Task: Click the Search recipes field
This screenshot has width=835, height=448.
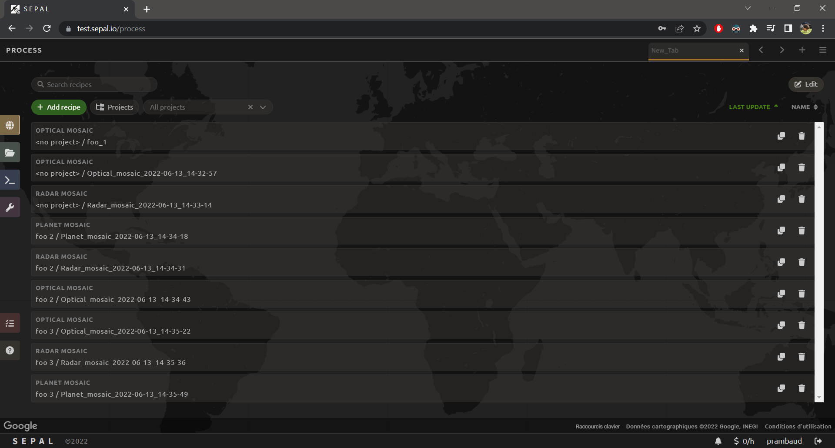Action: click(98, 84)
